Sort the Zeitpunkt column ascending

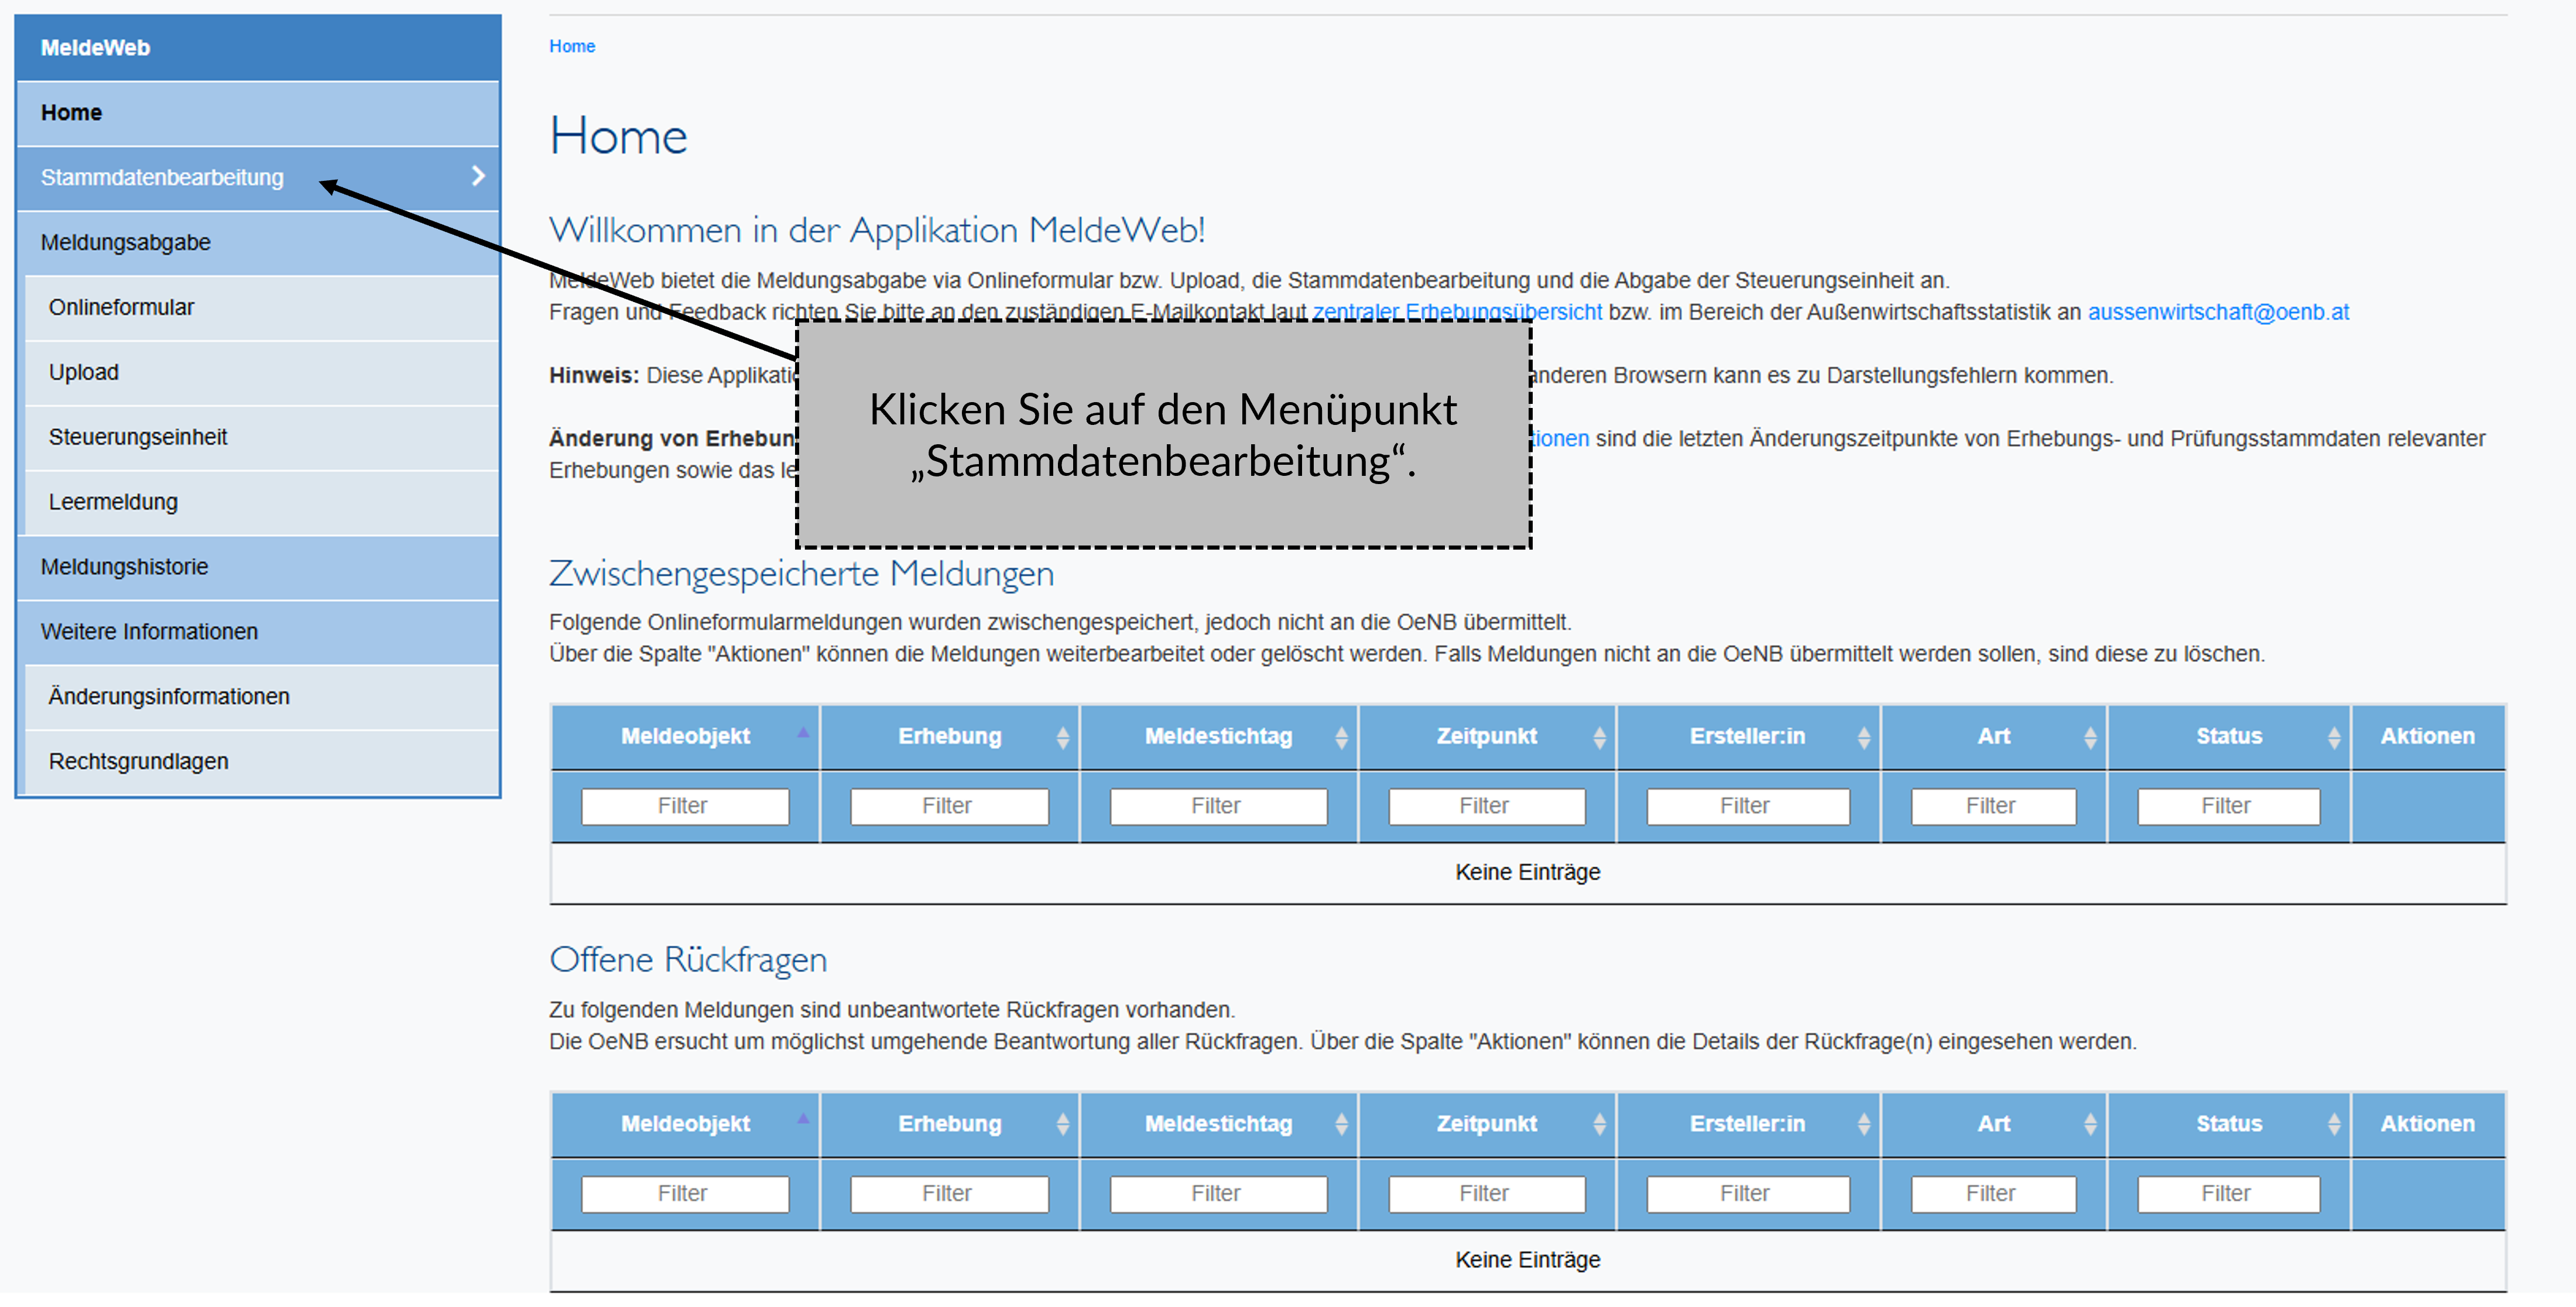pos(1598,736)
